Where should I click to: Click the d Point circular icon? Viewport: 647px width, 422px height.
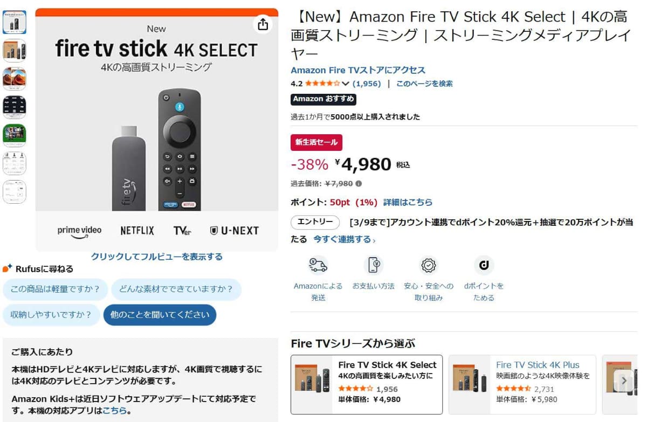click(484, 265)
